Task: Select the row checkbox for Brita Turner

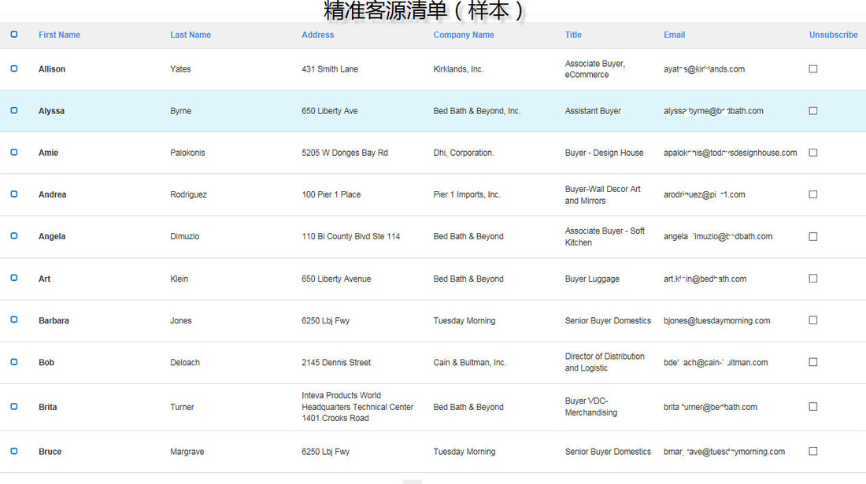Action: pos(14,407)
